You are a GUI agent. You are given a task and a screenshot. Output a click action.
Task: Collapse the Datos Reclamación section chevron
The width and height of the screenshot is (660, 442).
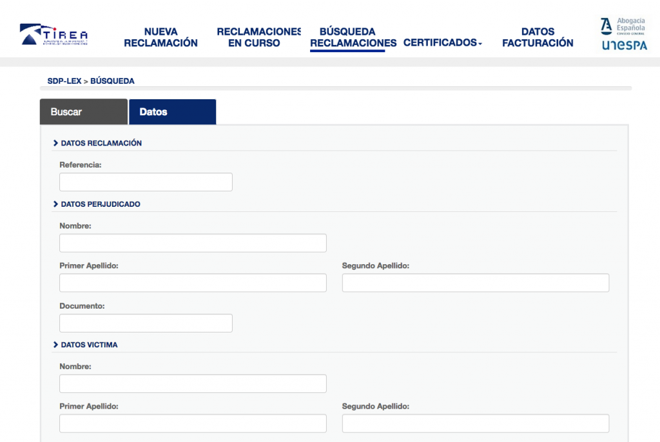coord(55,143)
